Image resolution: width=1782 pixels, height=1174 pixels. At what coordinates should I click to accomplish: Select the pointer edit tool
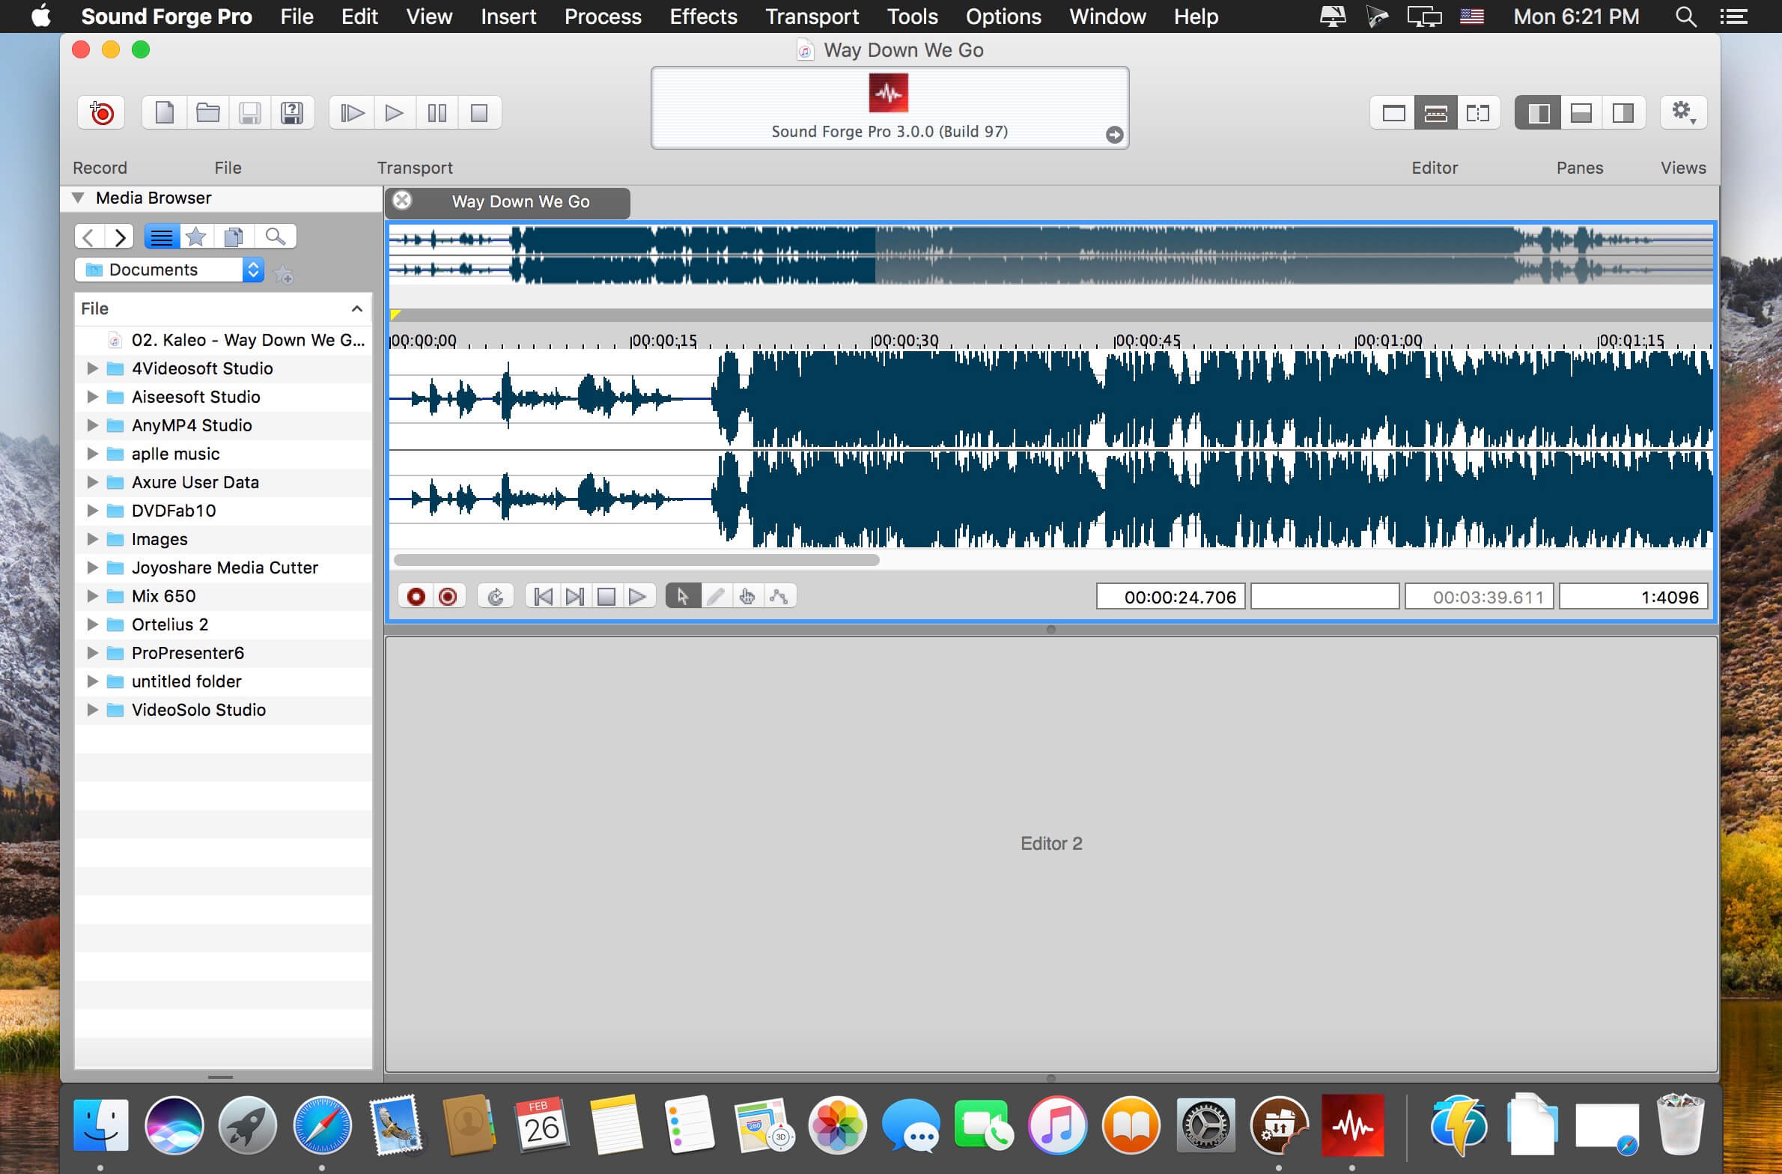(683, 597)
